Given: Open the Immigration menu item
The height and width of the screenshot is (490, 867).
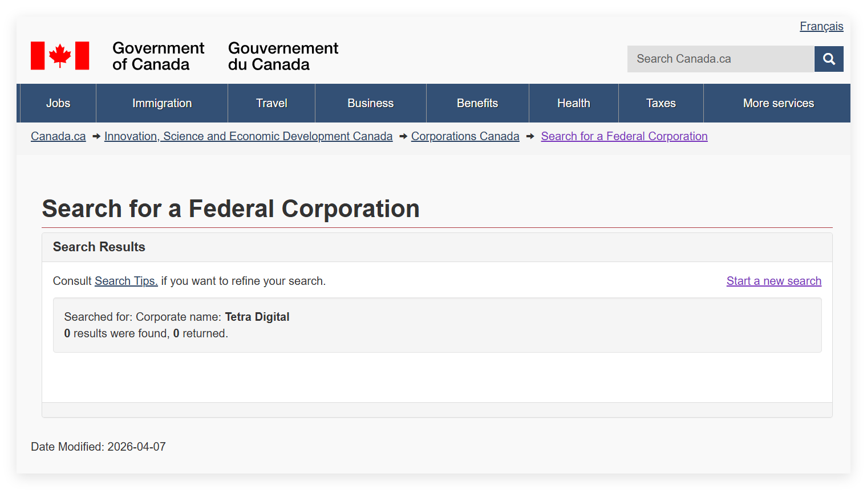Looking at the screenshot, I should click(x=162, y=103).
